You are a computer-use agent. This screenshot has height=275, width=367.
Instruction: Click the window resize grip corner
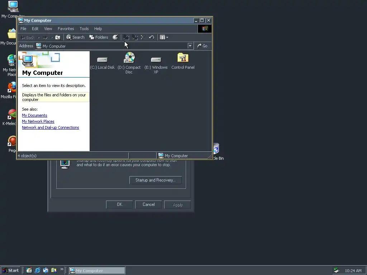coord(210,156)
